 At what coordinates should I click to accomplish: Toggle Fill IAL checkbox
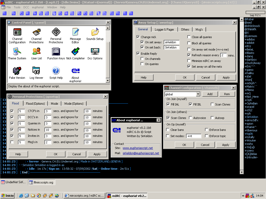(x=168, y=104)
